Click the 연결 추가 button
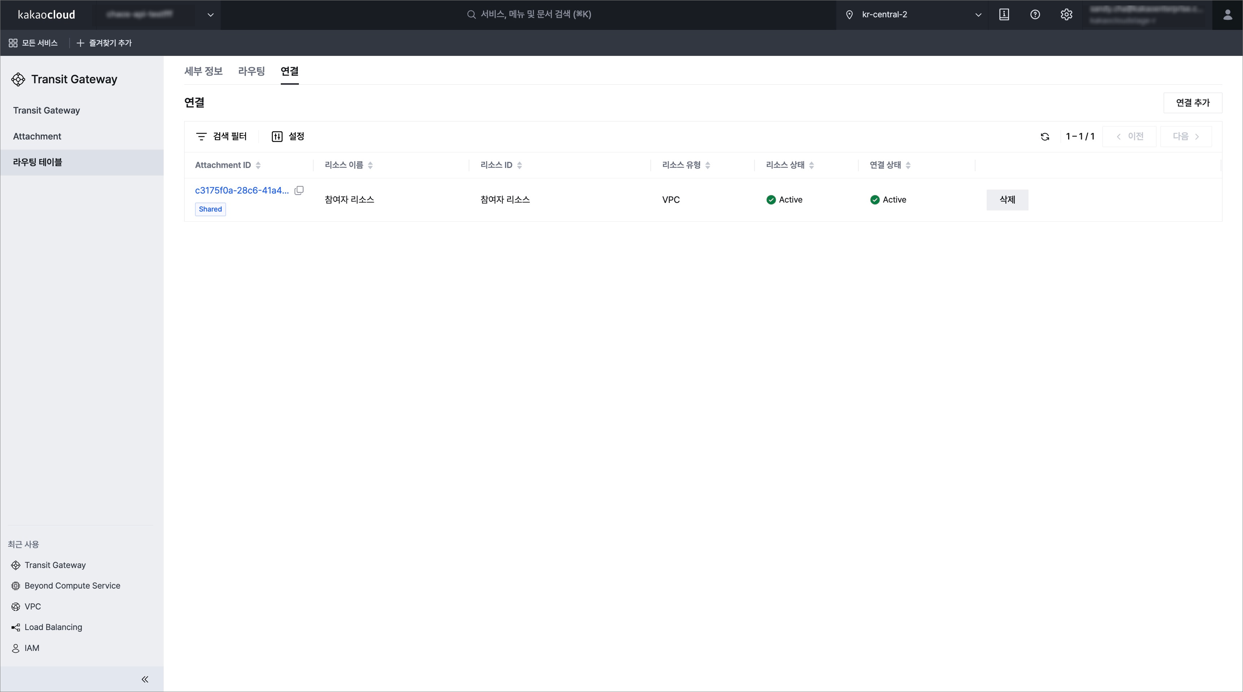Viewport: 1243px width, 692px height. (x=1192, y=103)
